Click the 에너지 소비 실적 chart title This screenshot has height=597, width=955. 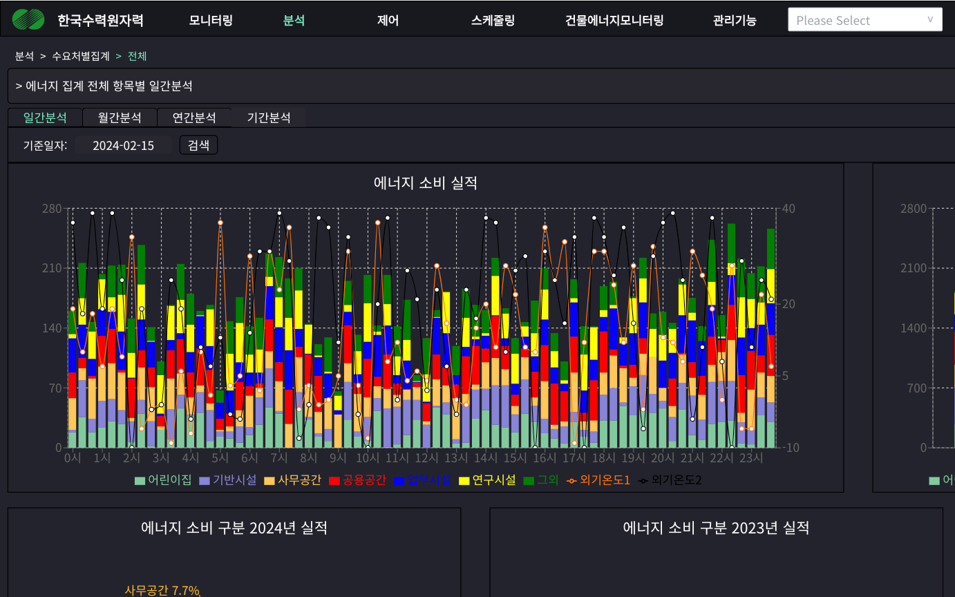coord(426,183)
